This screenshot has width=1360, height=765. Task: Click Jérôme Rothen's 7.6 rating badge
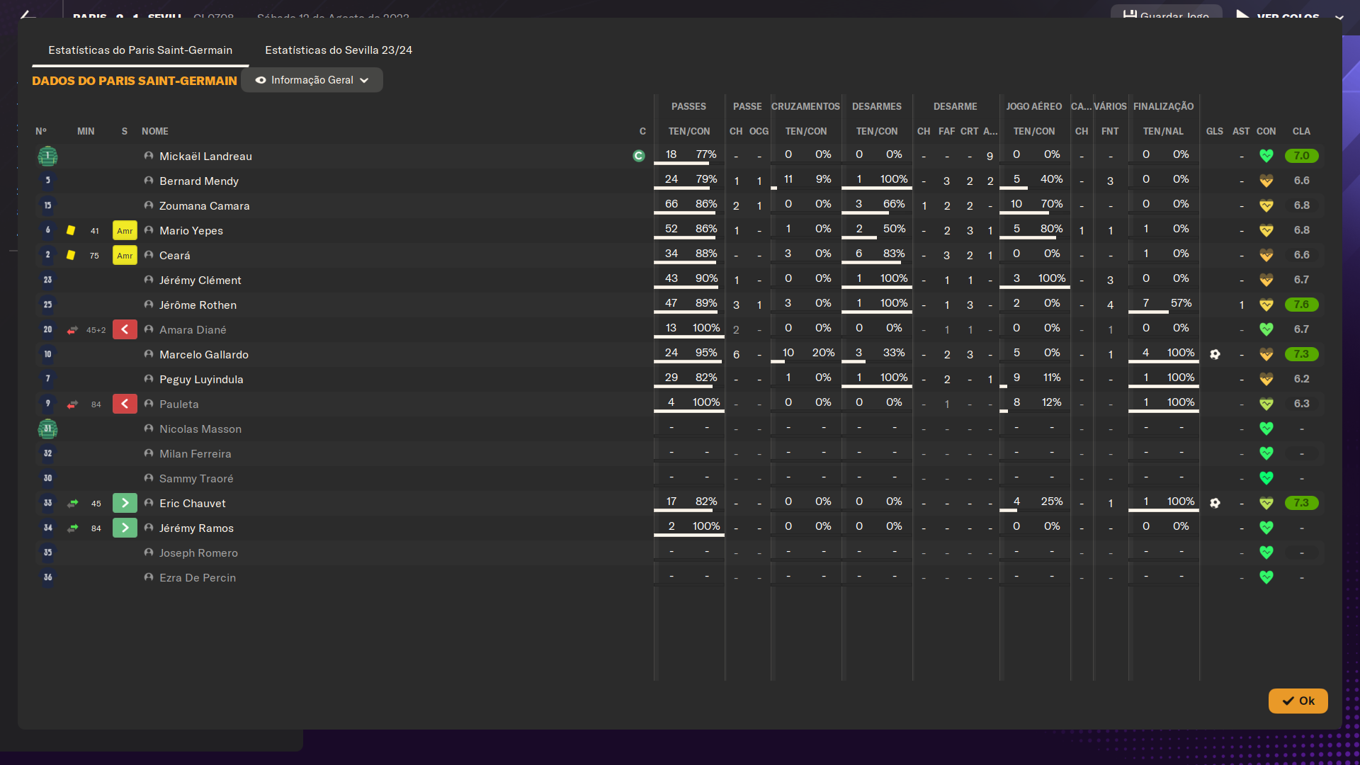pyautogui.click(x=1301, y=305)
